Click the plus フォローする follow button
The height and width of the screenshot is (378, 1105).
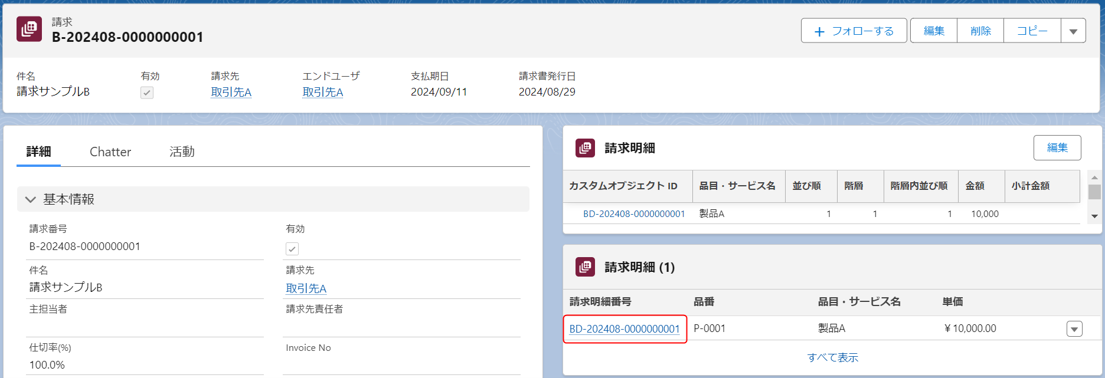854,31
